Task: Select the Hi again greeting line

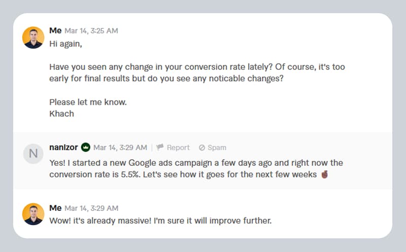Action: pos(65,44)
